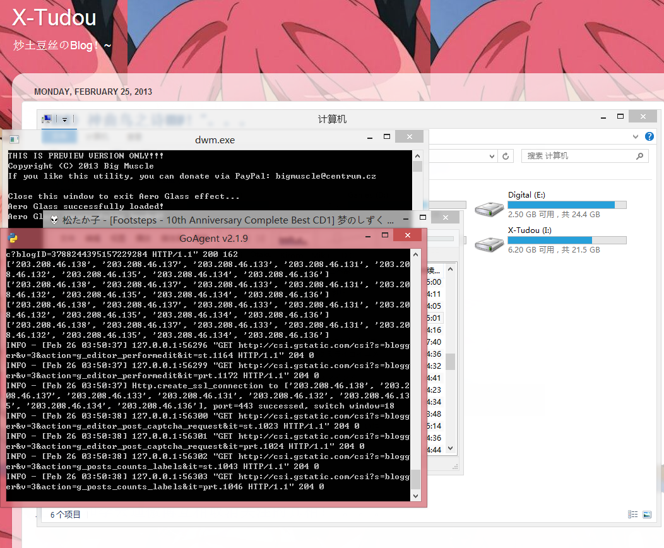664x548 pixels.
Task: Select the Digital (E:) drive icon
Action: pyautogui.click(x=489, y=209)
